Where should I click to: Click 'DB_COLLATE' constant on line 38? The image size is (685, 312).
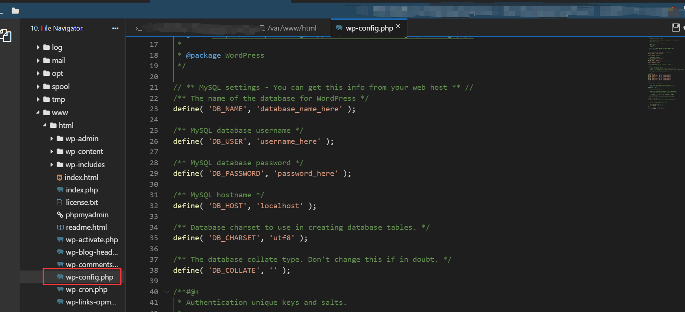tap(234, 271)
